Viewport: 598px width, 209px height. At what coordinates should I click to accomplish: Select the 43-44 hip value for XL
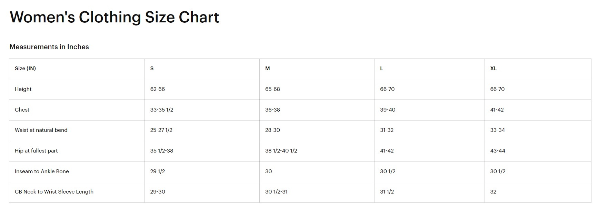tap(498, 151)
